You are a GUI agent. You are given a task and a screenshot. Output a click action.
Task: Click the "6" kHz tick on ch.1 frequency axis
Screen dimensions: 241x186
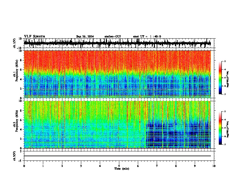21,70
